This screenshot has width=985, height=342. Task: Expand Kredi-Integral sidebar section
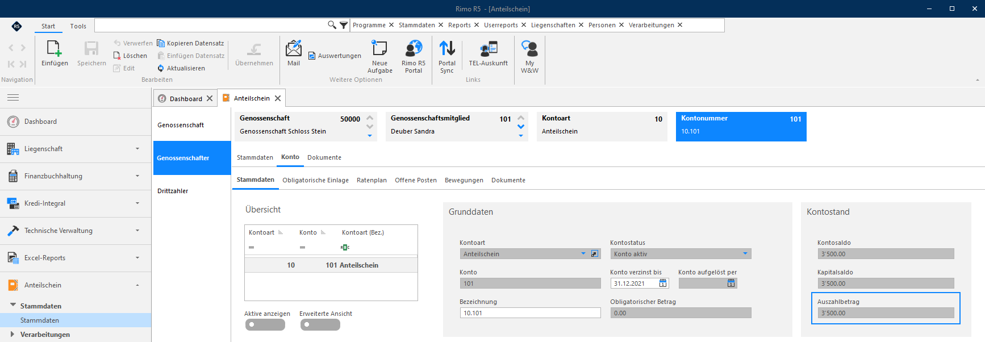tap(137, 203)
